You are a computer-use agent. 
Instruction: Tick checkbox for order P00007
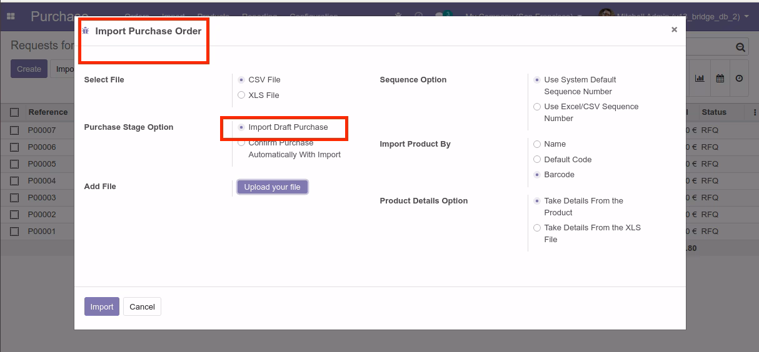[x=14, y=130]
